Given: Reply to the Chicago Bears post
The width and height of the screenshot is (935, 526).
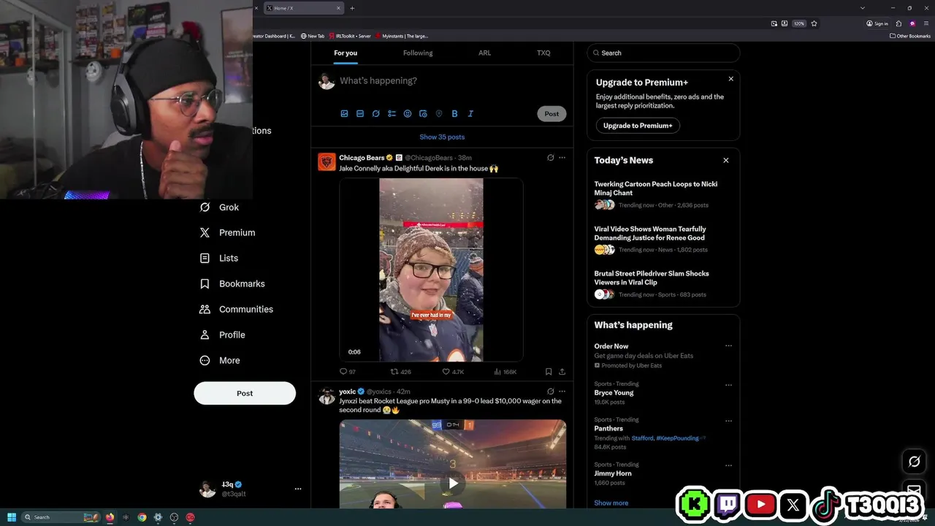Looking at the screenshot, I should [348, 372].
